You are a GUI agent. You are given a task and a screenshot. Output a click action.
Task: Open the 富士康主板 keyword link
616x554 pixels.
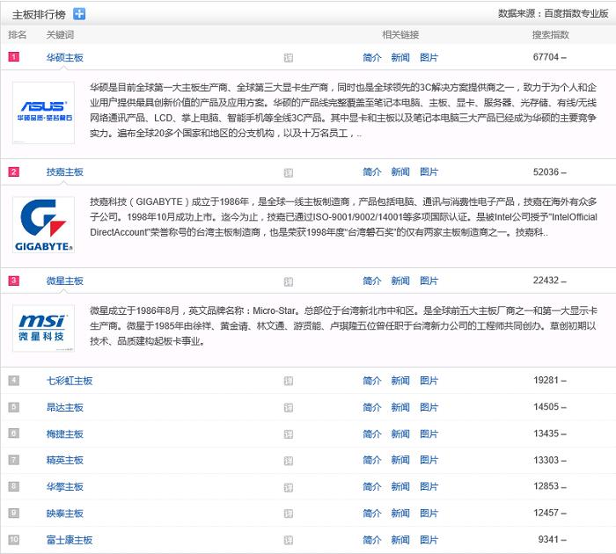coord(70,540)
